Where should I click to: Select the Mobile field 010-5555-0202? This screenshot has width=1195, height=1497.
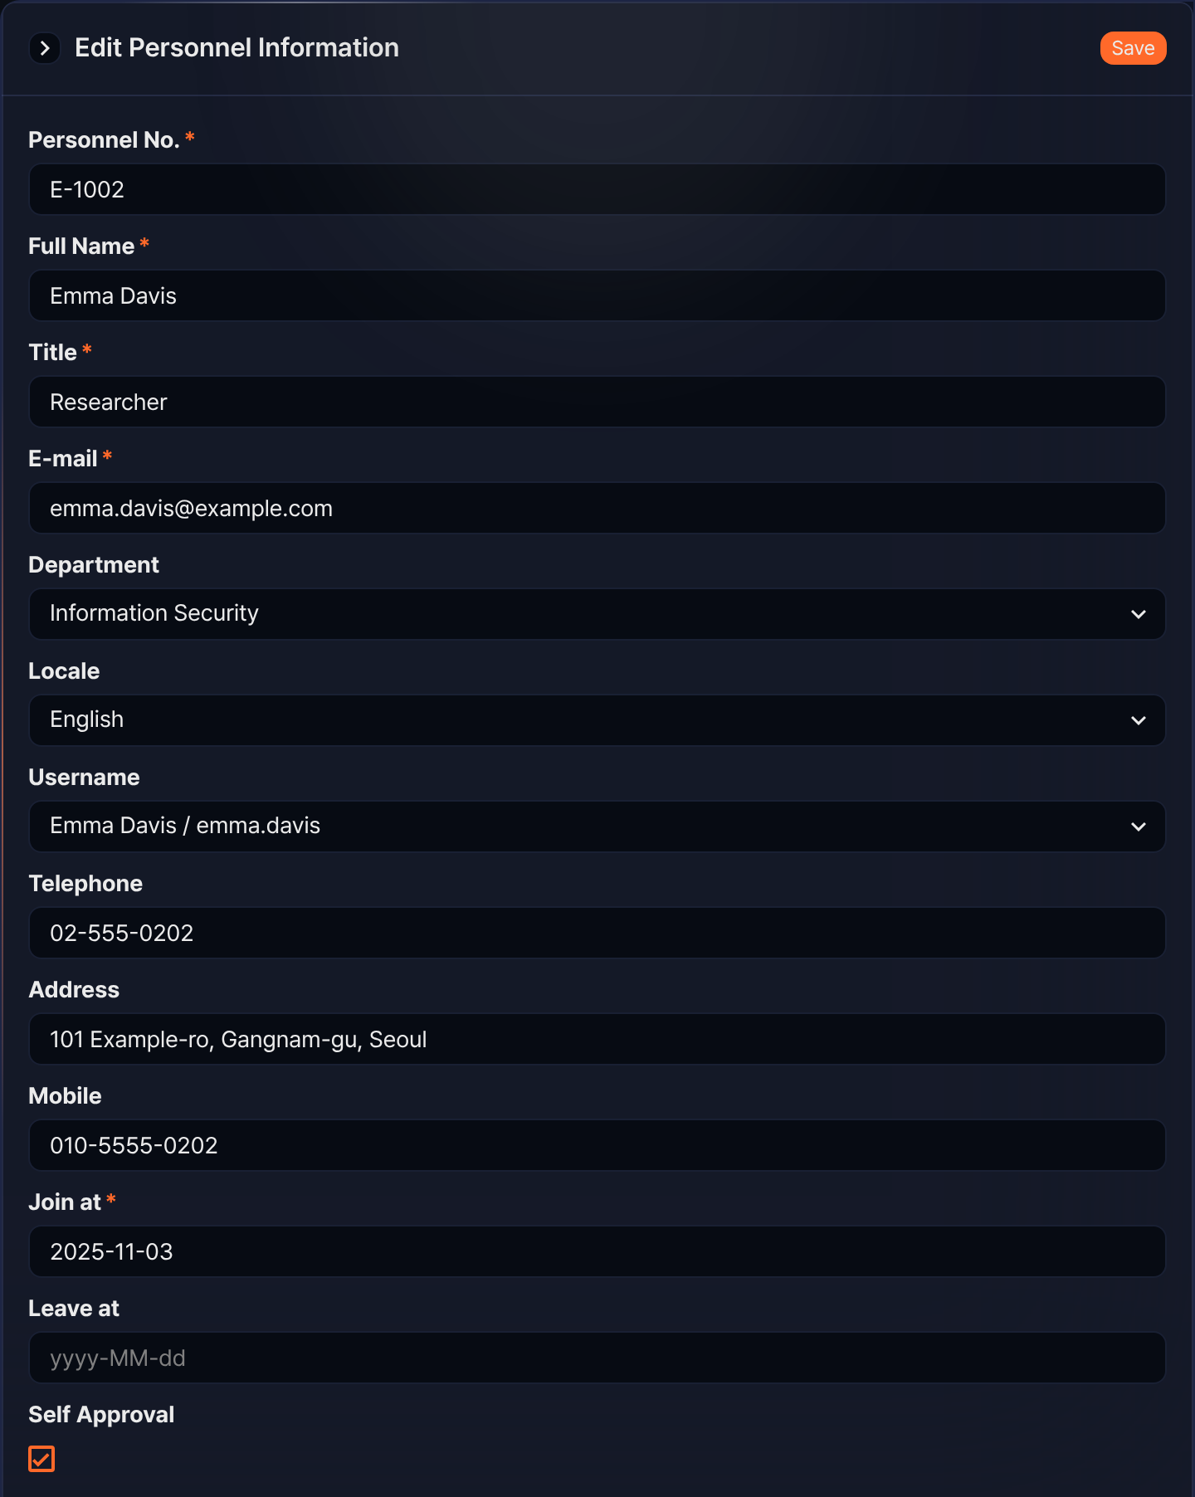[597, 1145]
